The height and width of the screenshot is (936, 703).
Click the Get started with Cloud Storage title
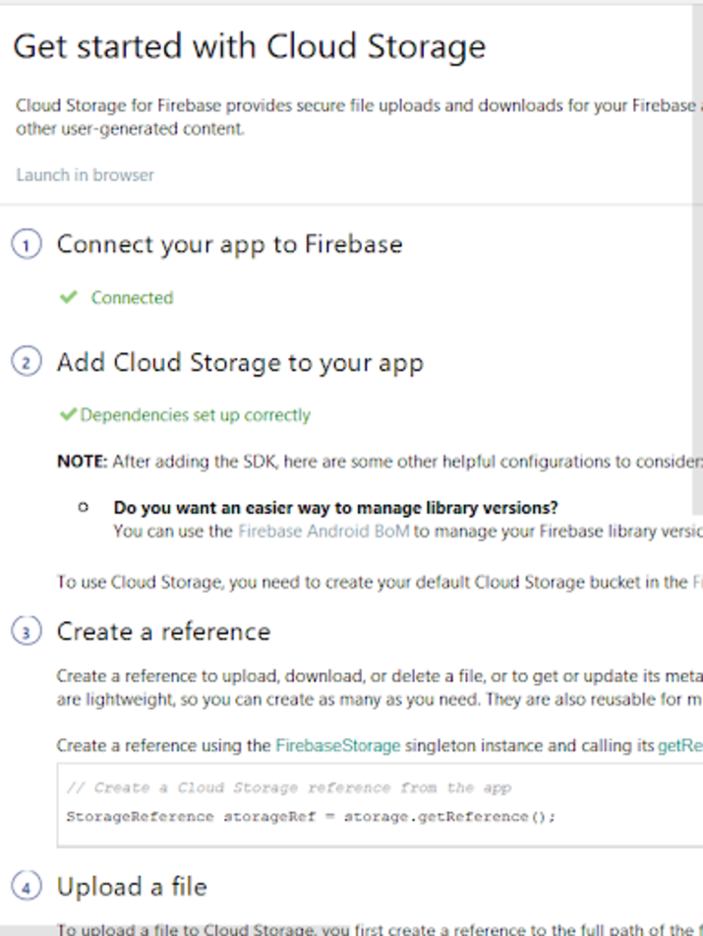[x=249, y=46]
